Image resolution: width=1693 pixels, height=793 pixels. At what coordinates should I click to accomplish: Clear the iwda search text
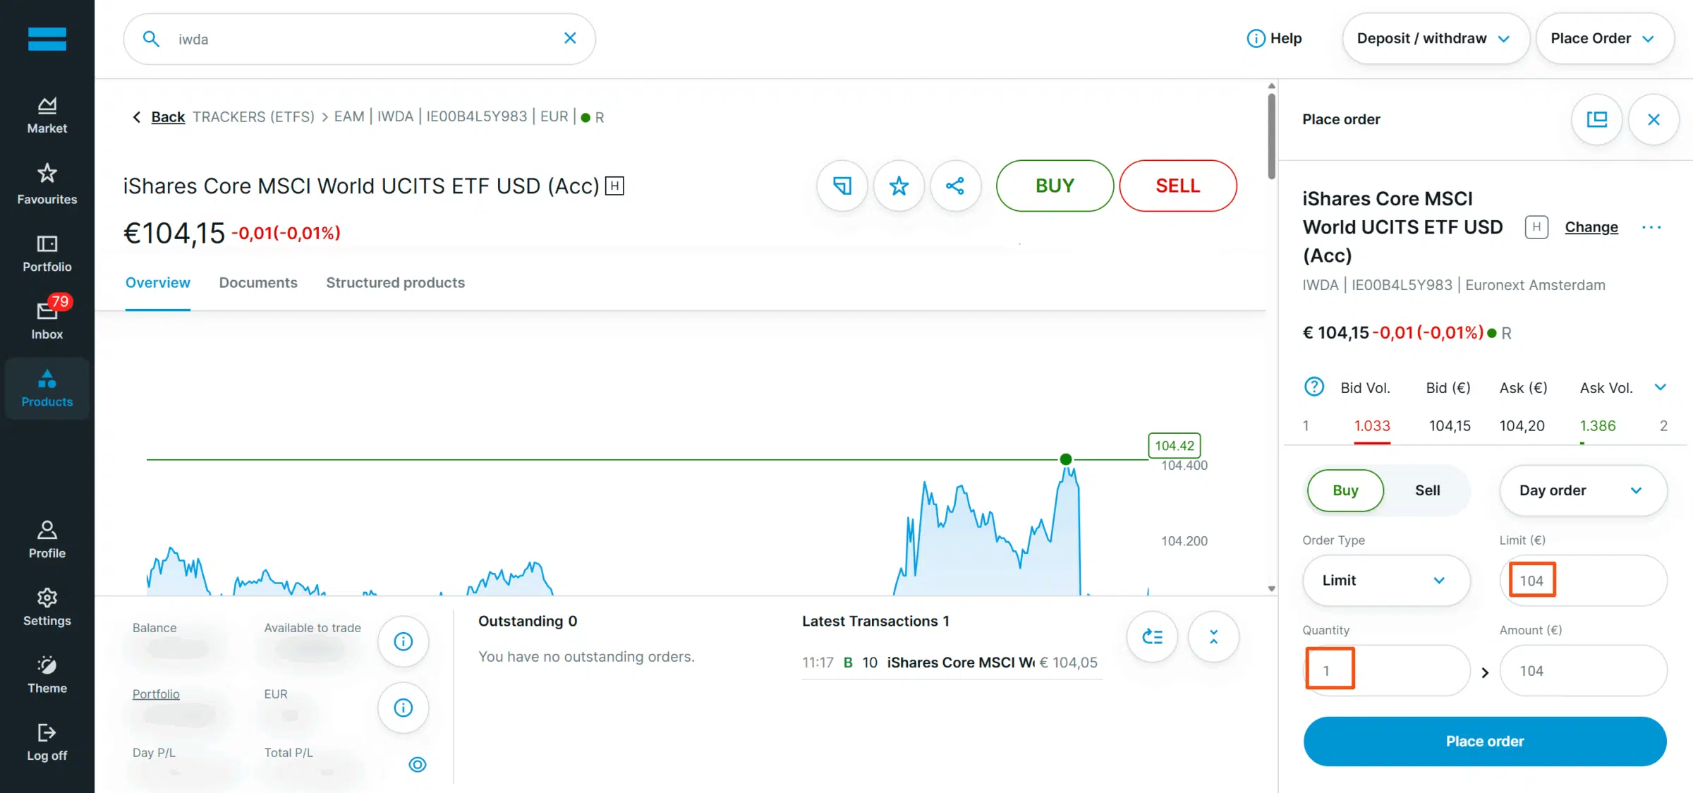coord(570,38)
